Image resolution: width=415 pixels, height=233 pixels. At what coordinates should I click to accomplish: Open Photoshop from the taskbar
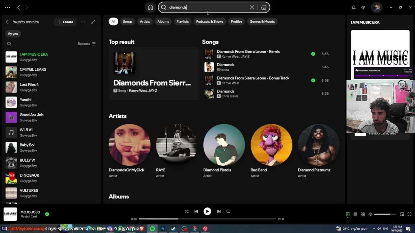click(163, 229)
